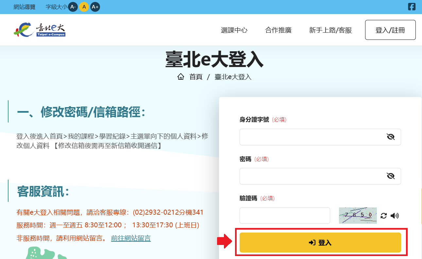Focus the 密碼 input field

coord(320,176)
